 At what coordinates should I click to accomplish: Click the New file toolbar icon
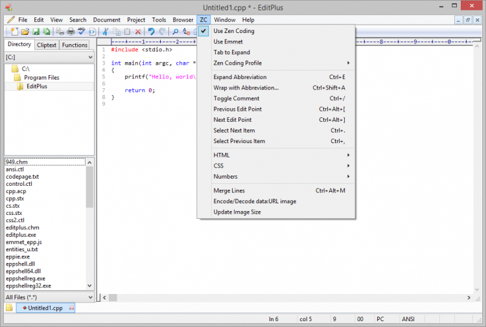coord(13,31)
